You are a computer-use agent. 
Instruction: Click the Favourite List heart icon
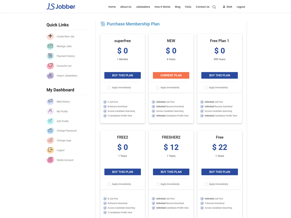[50, 66]
